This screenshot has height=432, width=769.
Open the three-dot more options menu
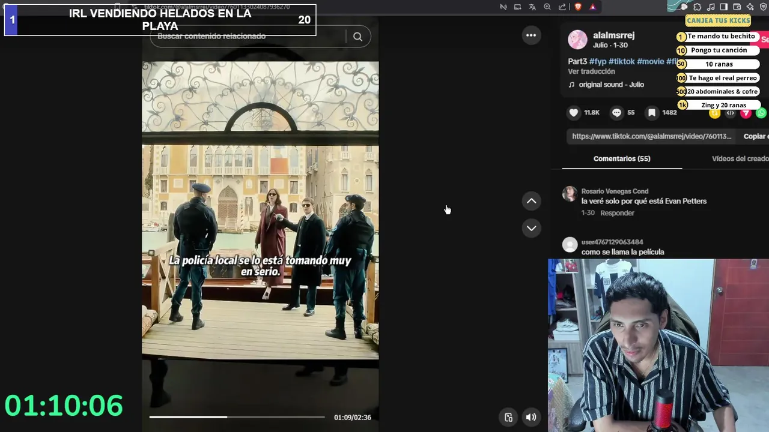531,35
